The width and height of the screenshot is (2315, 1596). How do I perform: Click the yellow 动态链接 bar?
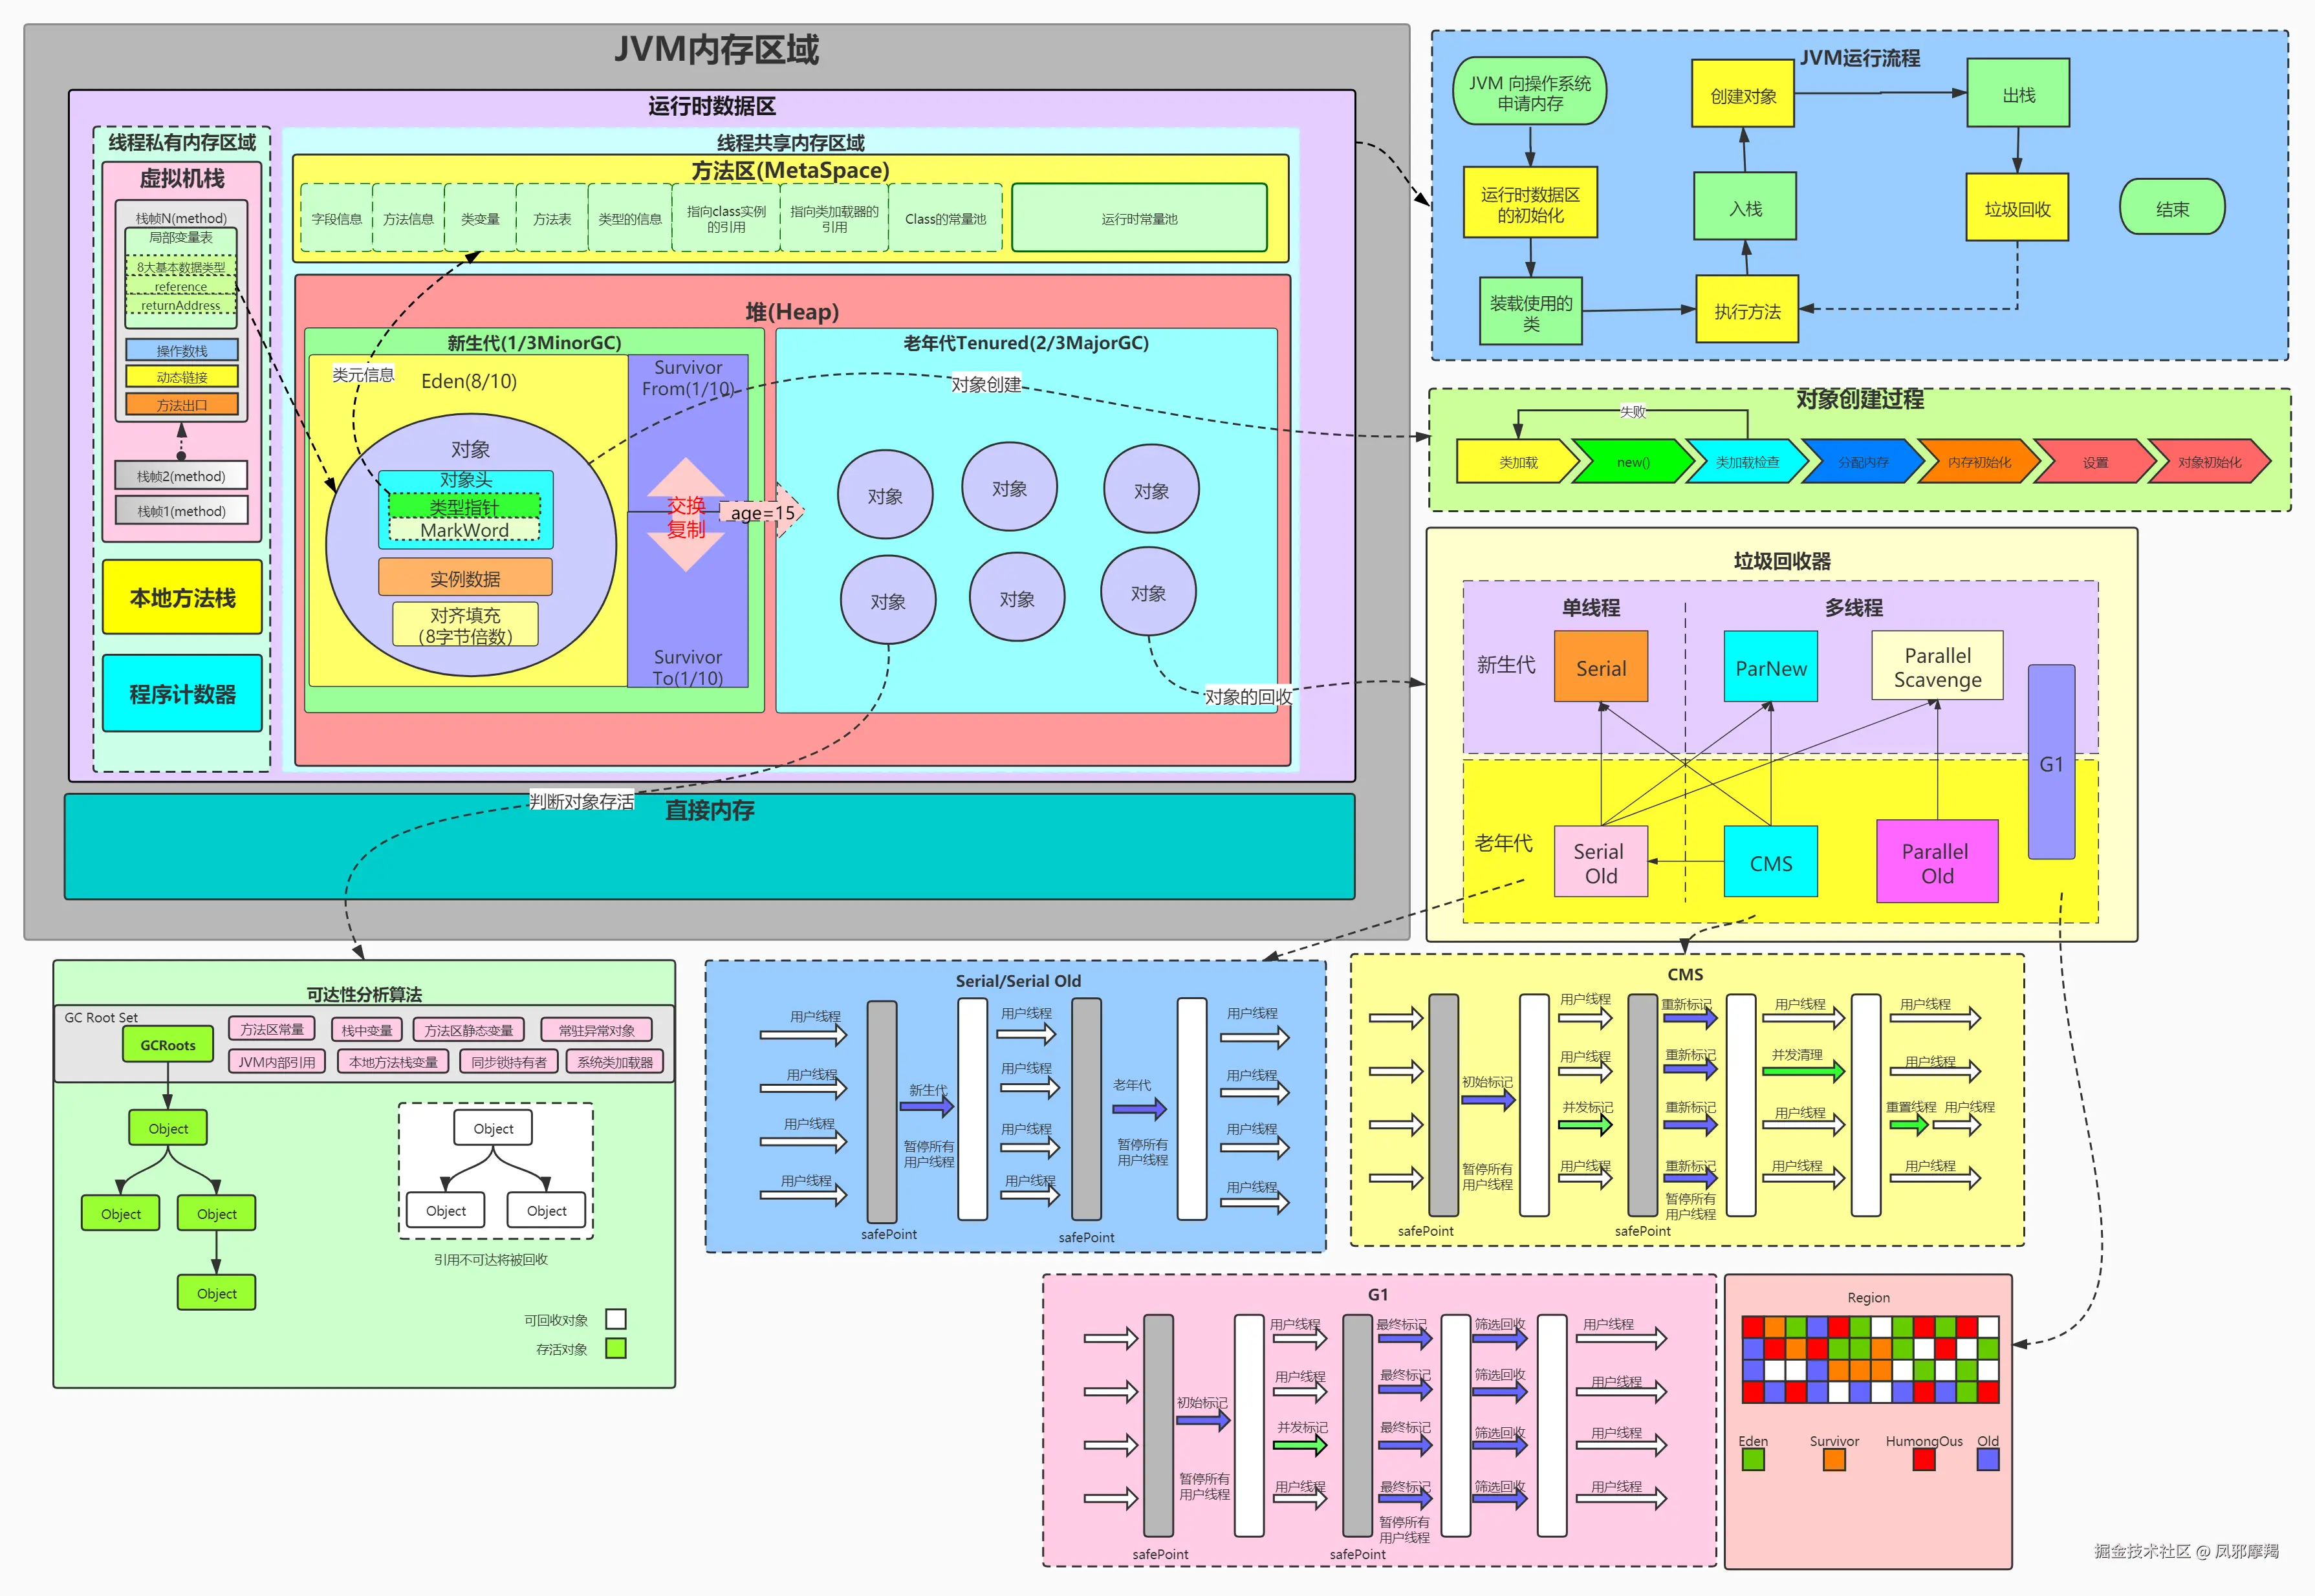tap(182, 377)
